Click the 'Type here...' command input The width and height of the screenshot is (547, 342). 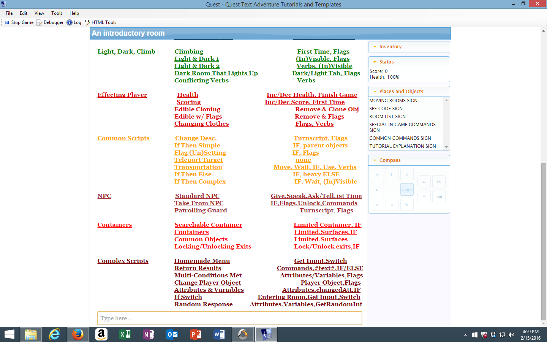pos(230,318)
